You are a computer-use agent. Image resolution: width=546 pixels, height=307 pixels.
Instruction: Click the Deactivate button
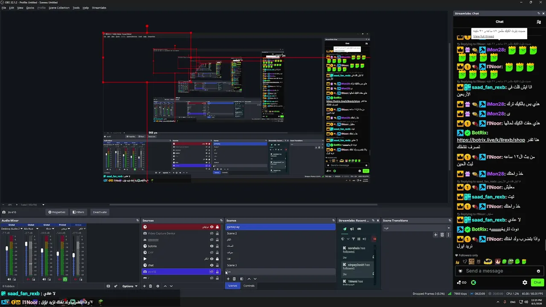(100, 212)
